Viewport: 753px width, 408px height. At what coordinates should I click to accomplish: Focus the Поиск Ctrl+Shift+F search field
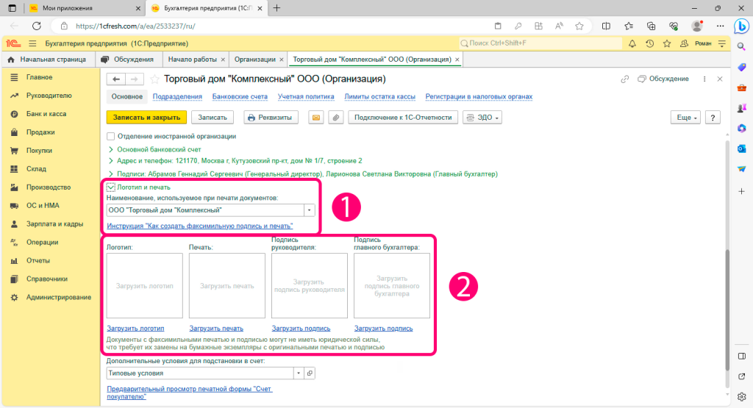540,43
